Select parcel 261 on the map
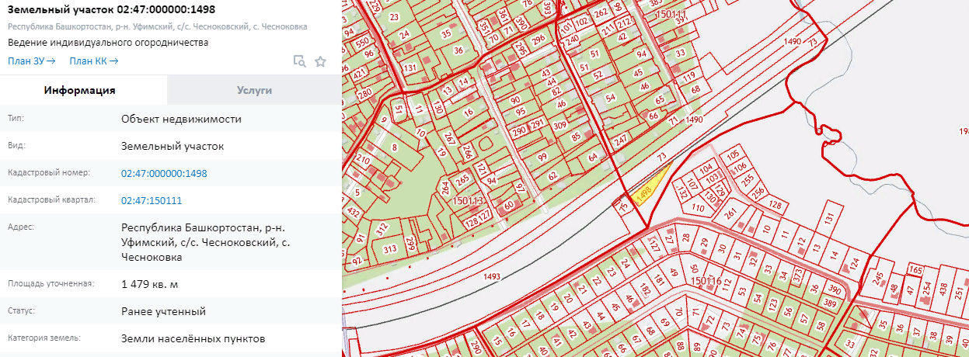 (x=730, y=213)
